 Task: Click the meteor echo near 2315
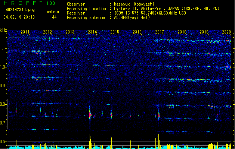tap(112, 115)
